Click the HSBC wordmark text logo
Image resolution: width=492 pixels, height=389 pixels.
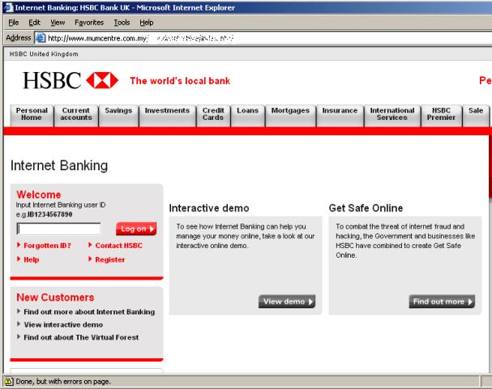tap(52, 80)
